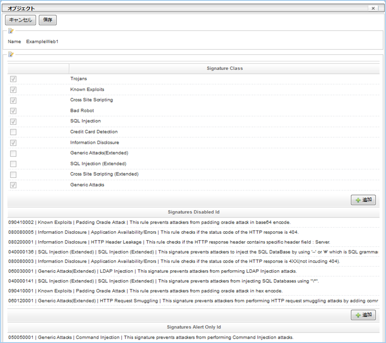Click 追加 button above Signatures Disabled Id

pyautogui.click(x=363, y=200)
